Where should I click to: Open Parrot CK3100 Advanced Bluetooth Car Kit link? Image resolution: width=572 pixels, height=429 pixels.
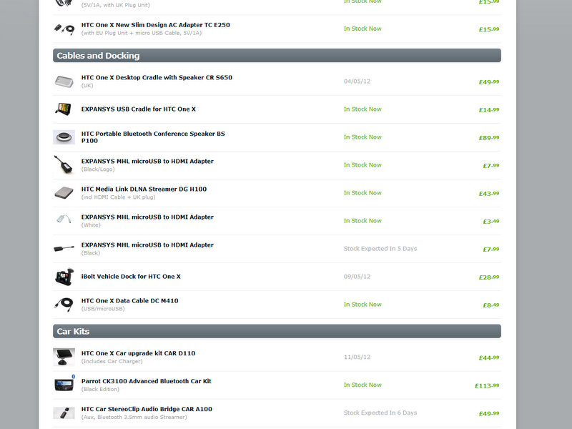coord(146,381)
